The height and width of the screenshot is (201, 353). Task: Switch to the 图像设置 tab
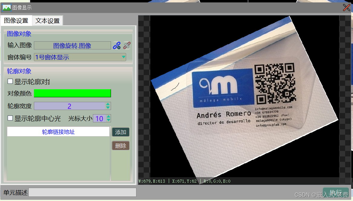coord(16,20)
